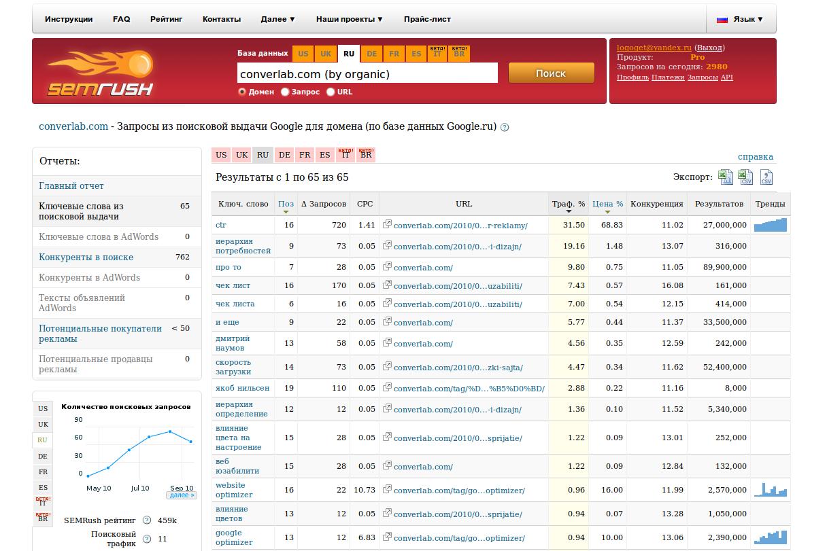Select BR beta tab above results table
Screen dimensions: 827x551
366,155
